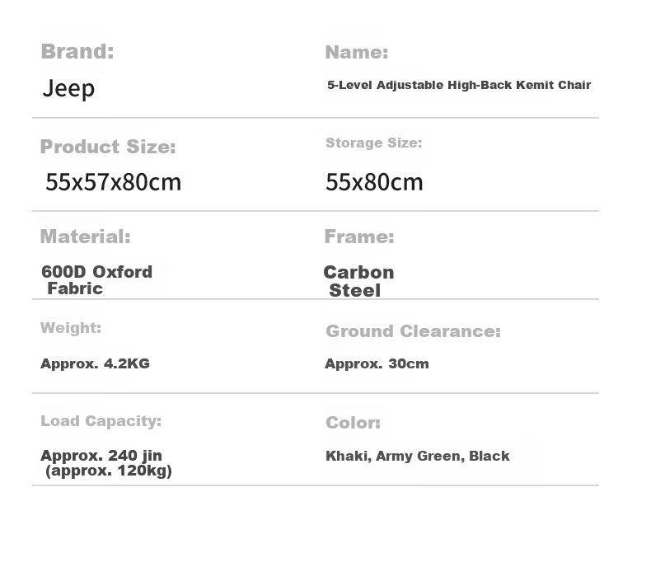Screen dimensions: 651x581
Task: Select the 600D Oxford Fabric text
Action: coord(96,280)
